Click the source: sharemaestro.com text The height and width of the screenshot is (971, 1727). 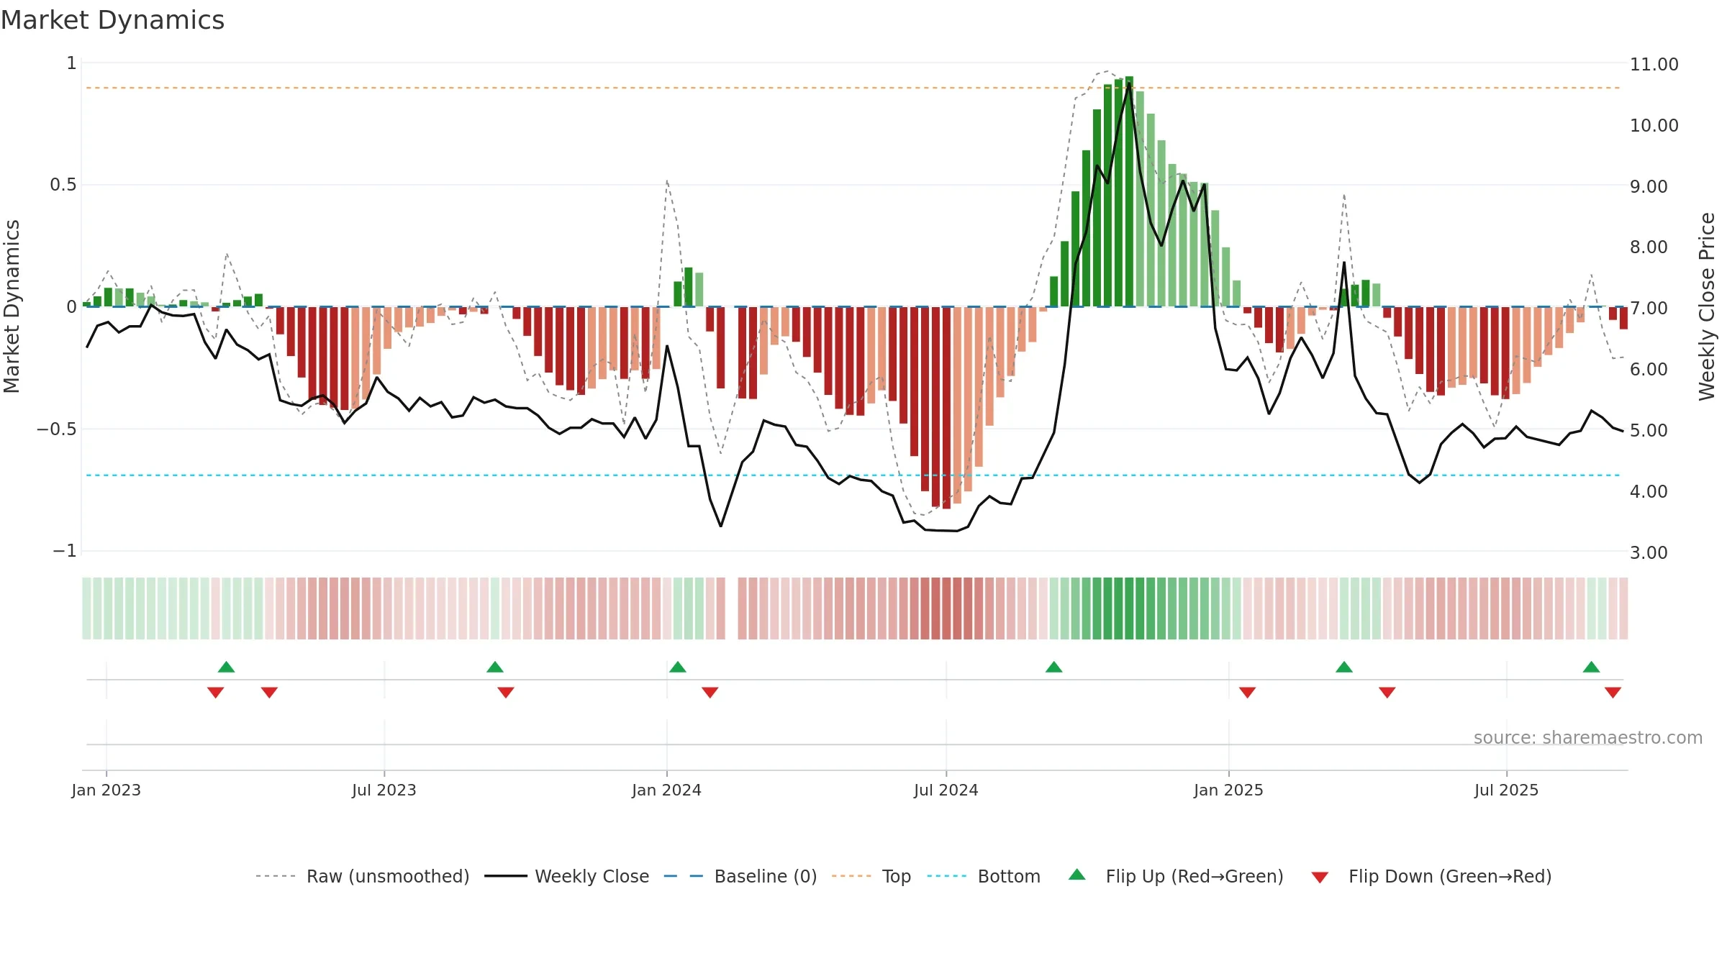pos(1588,738)
